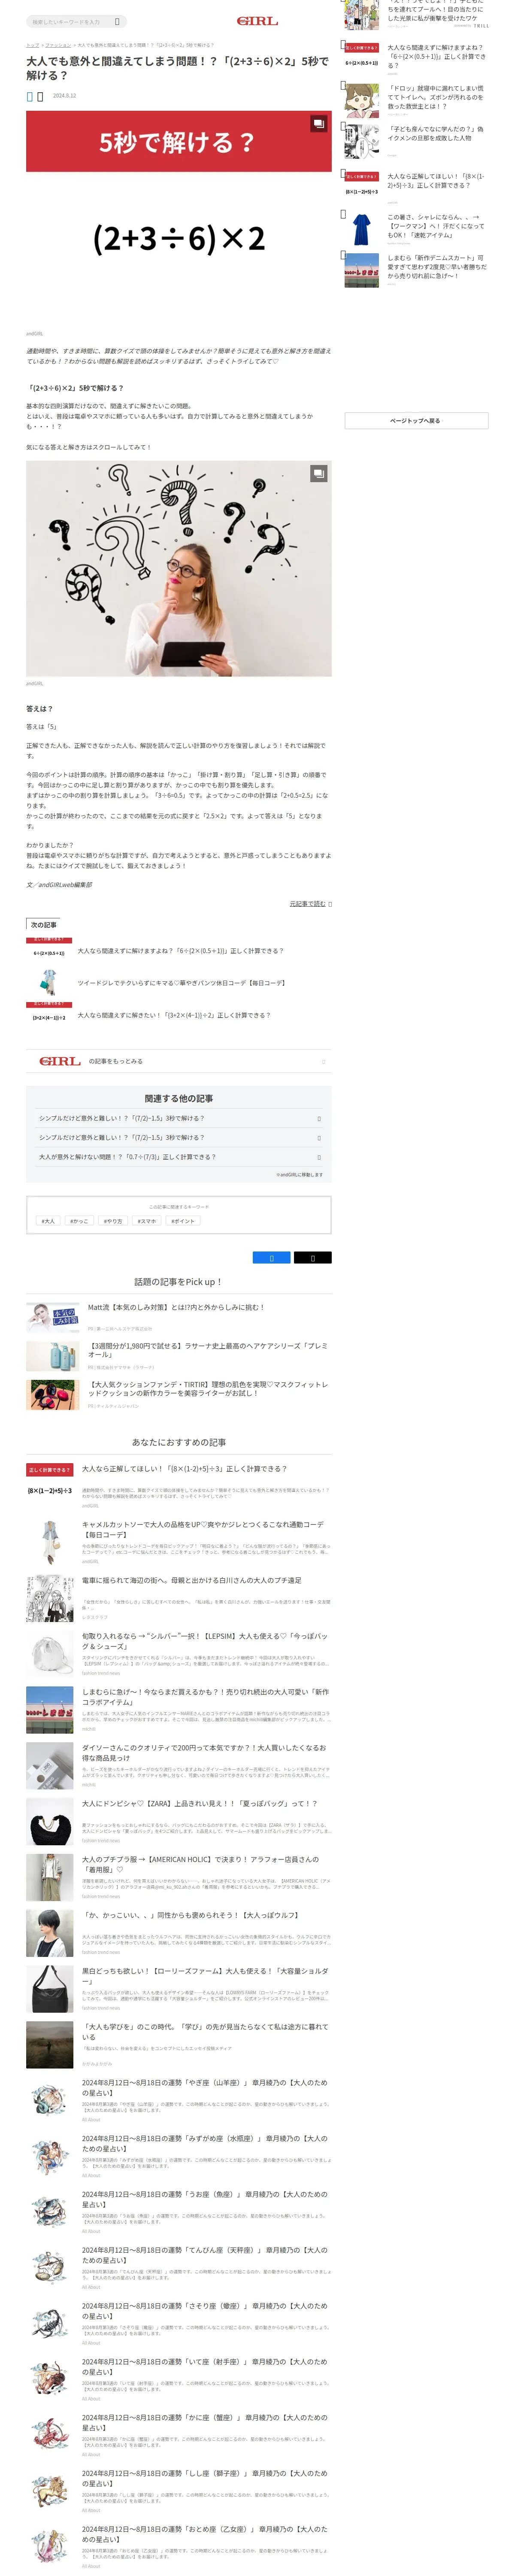The width and height of the screenshot is (515, 2576).
Task: Select the '#ポイント' keyword tag
Action: 183,1221
